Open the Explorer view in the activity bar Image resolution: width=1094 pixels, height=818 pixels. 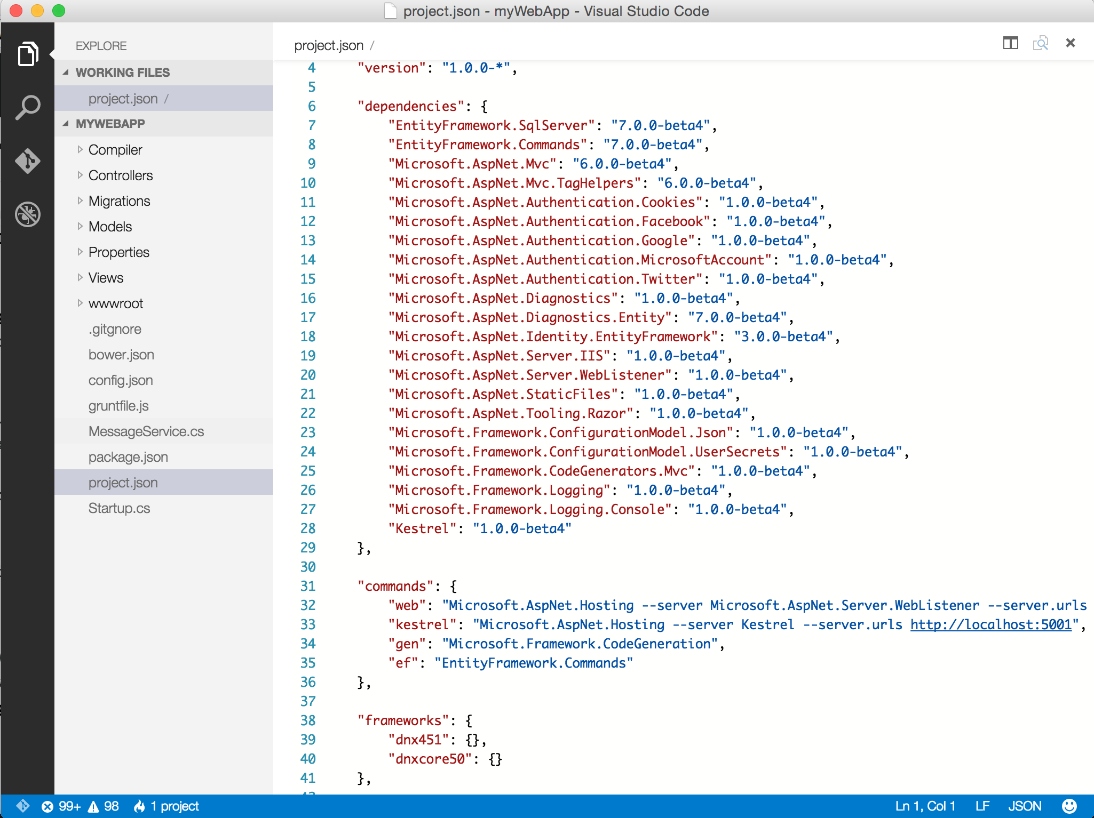click(x=28, y=54)
